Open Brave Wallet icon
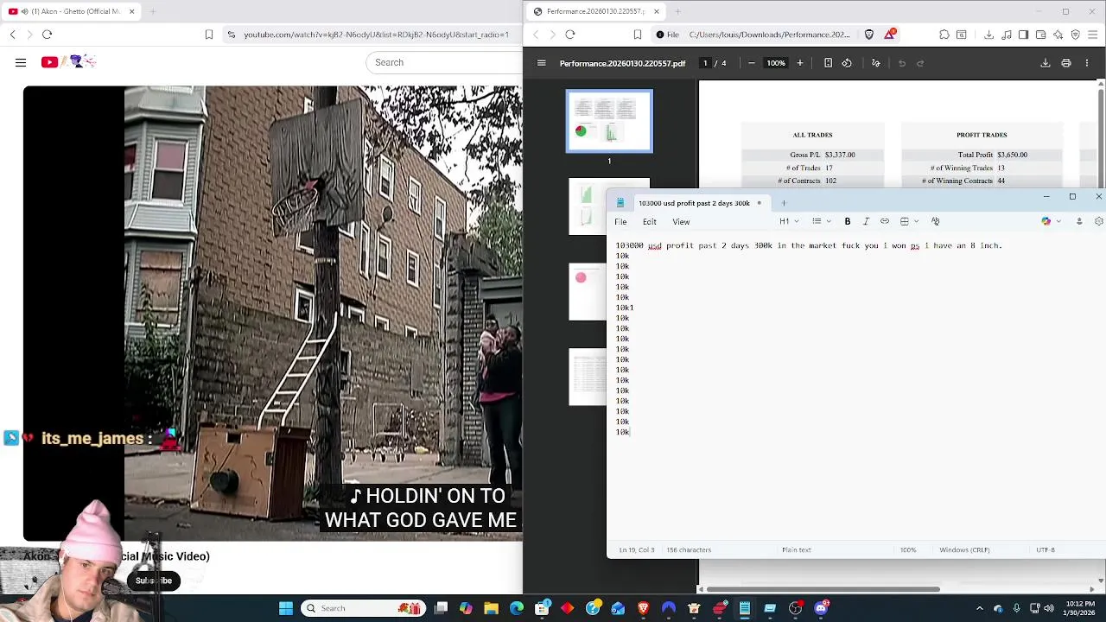1106x622 pixels. [1040, 35]
